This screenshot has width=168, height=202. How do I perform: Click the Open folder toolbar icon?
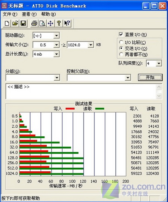click(x=15, y=23)
